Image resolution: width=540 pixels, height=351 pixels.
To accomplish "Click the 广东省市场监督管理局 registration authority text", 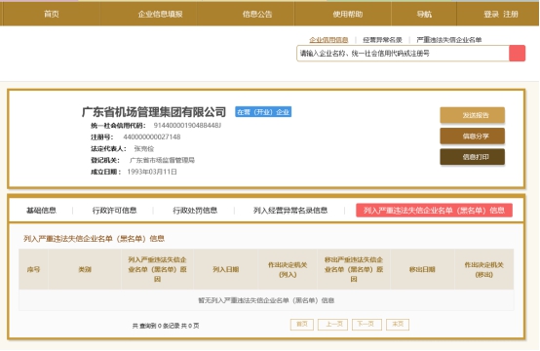I will pos(162,160).
